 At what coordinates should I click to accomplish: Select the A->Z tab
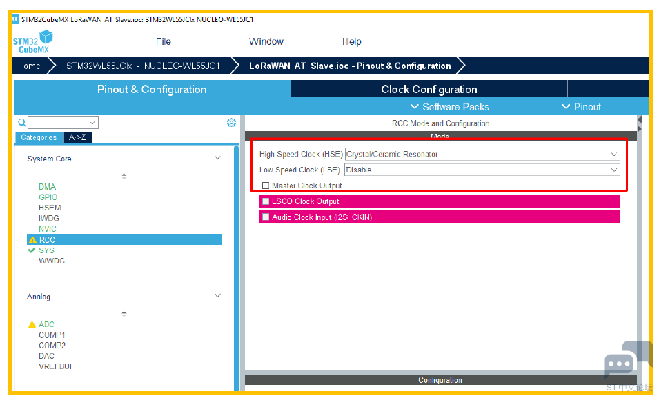[x=77, y=137]
